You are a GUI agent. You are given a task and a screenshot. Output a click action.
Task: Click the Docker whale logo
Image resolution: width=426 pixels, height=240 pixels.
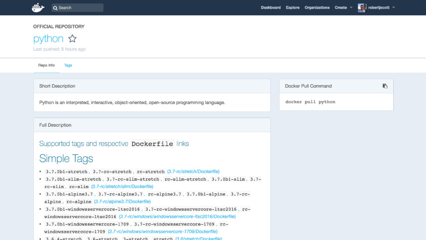click(x=38, y=7)
